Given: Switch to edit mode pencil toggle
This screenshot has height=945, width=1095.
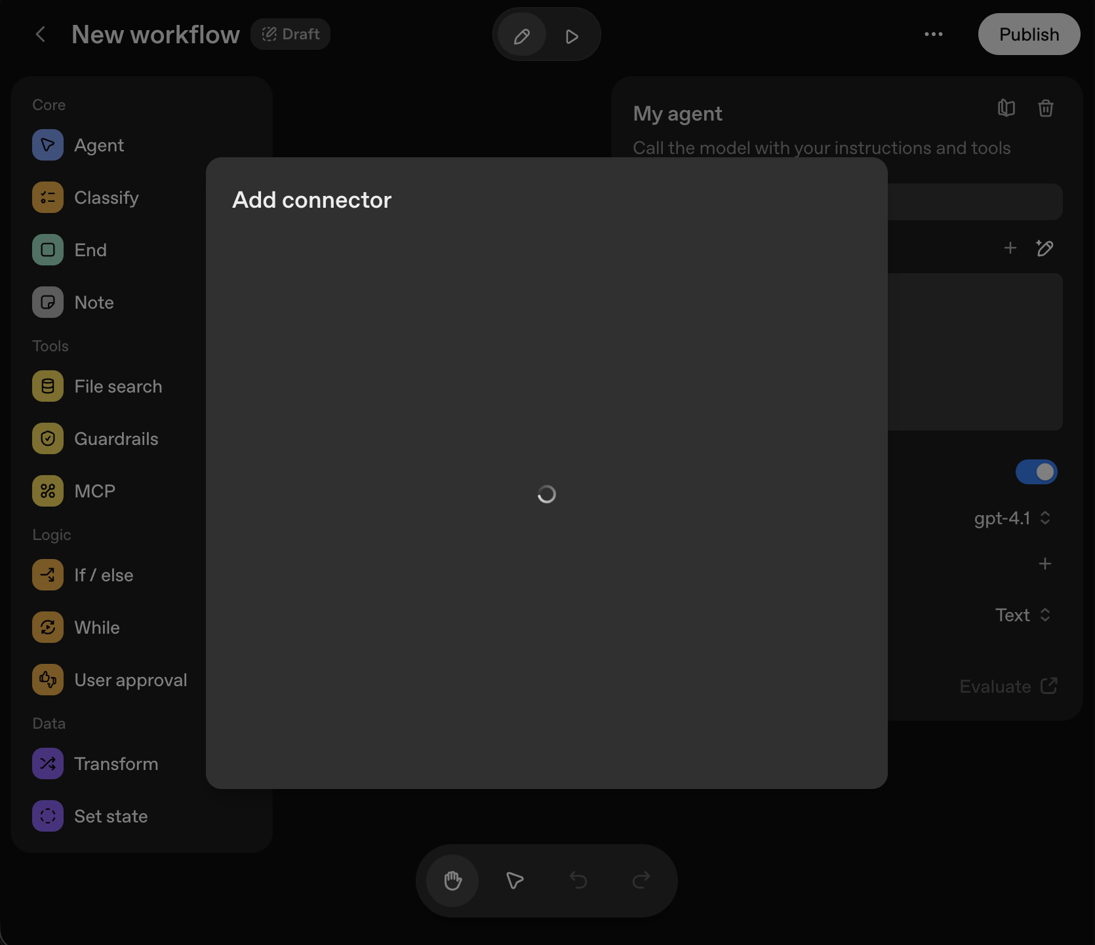Looking at the screenshot, I should 522,35.
